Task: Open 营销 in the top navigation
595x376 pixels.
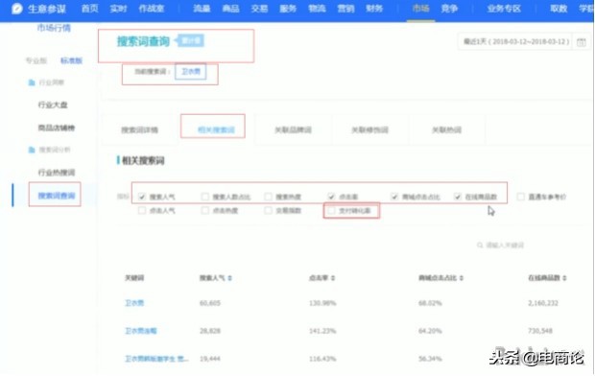Action: click(345, 9)
